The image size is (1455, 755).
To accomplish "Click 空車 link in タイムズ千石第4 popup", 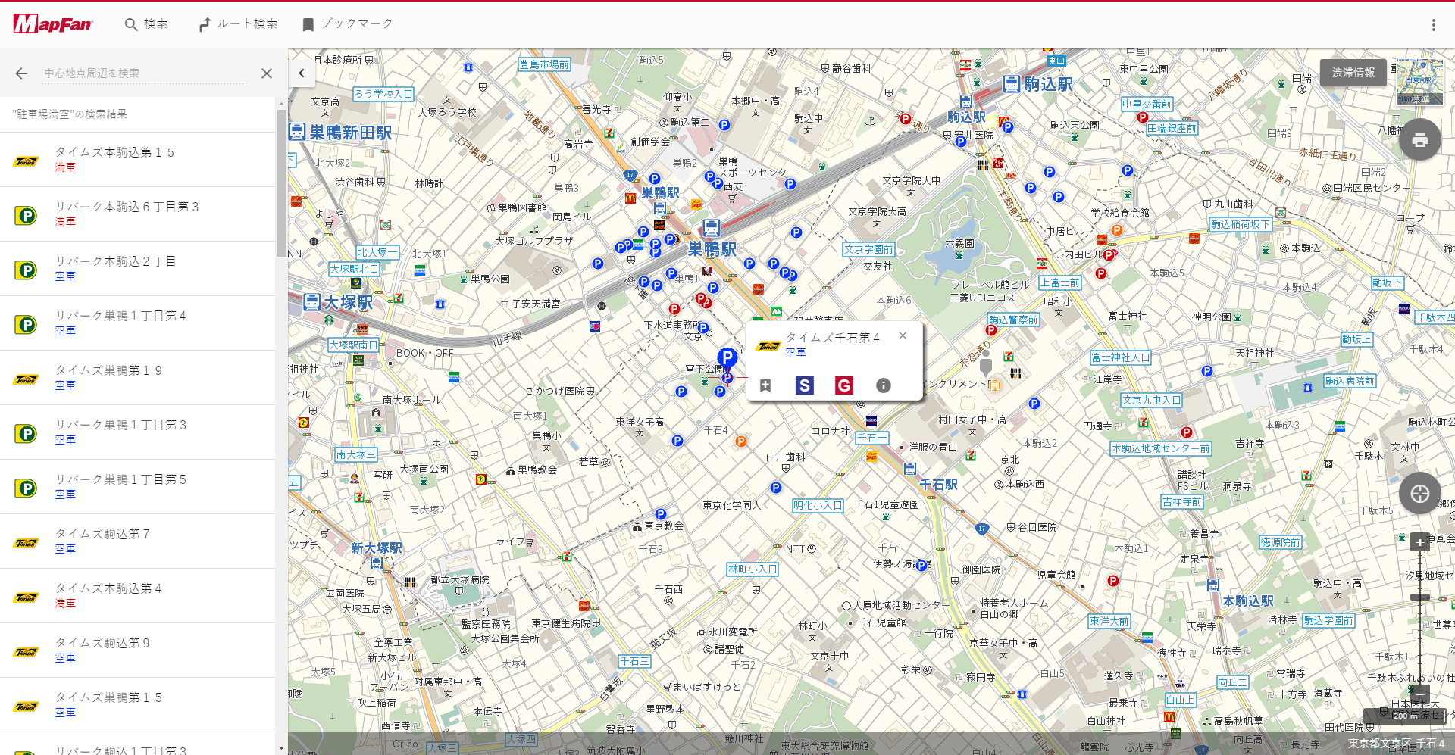I will [x=796, y=353].
